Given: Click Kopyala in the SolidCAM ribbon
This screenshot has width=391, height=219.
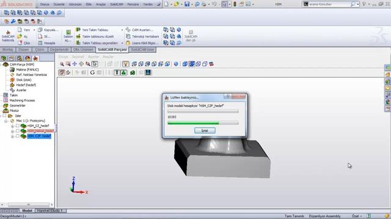Looking at the screenshot, I should [48, 30].
